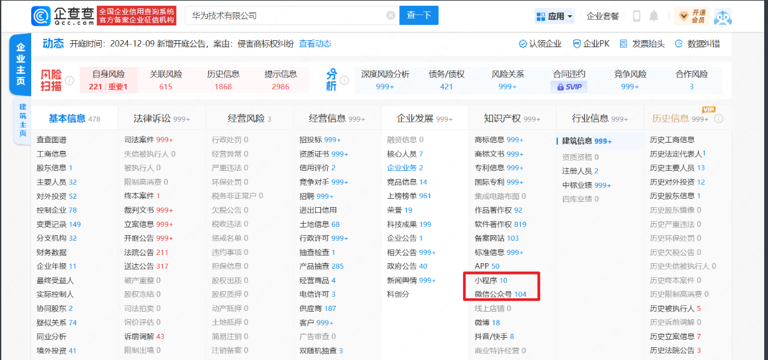Click the user avatar icon

pos(722,17)
